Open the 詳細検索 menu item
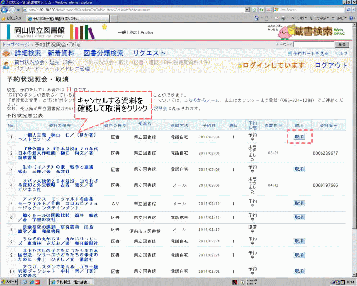 (x=28, y=53)
